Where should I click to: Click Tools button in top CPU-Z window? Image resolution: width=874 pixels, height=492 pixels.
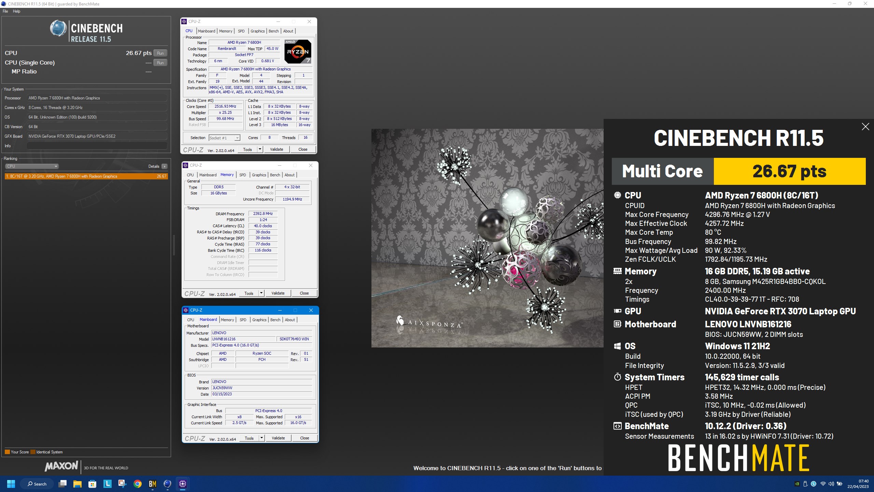[x=248, y=149]
